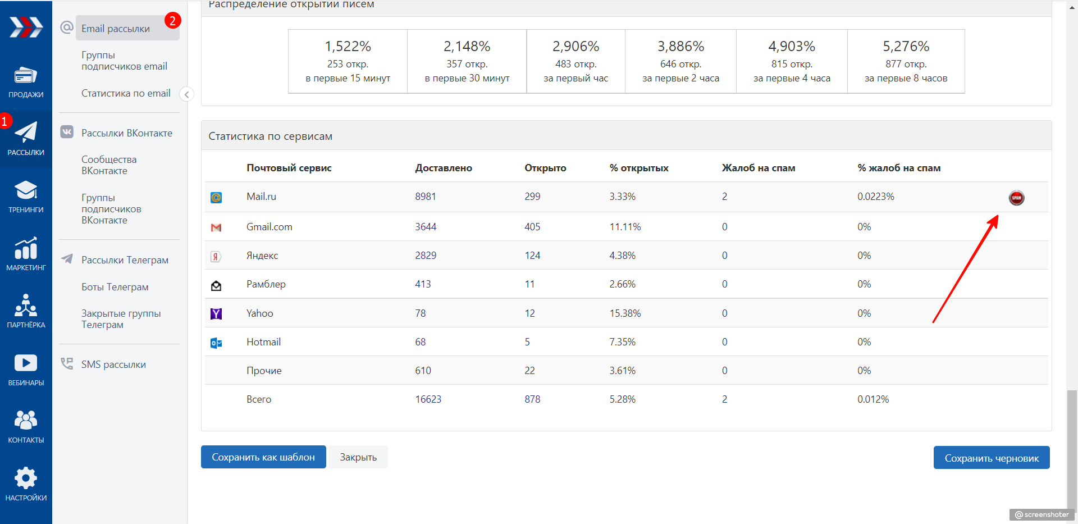
Task: Click the Закрыть button
Action: tap(358, 457)
